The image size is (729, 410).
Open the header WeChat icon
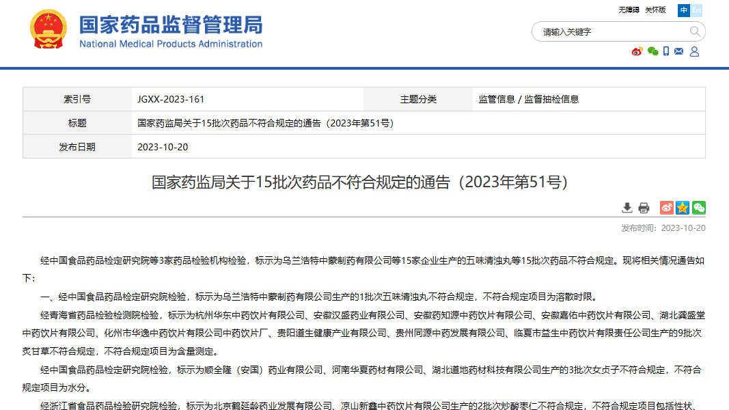click(x=652, y=52)
